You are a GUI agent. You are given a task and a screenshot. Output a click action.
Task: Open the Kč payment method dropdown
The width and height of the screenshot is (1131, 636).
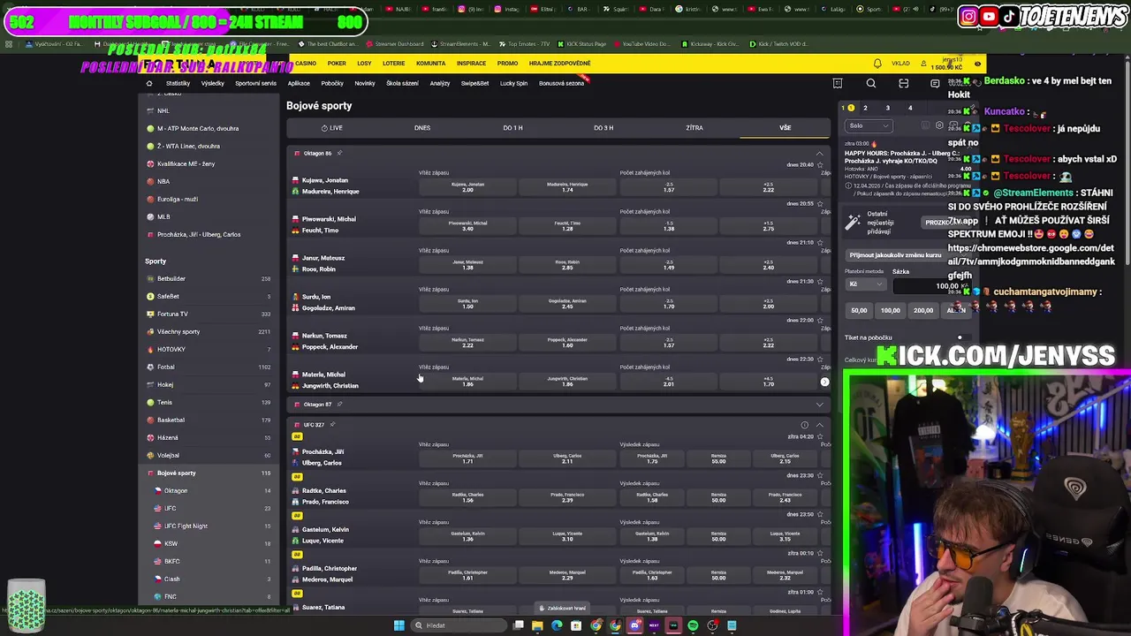pyautogui.click(x=865, y=284)
